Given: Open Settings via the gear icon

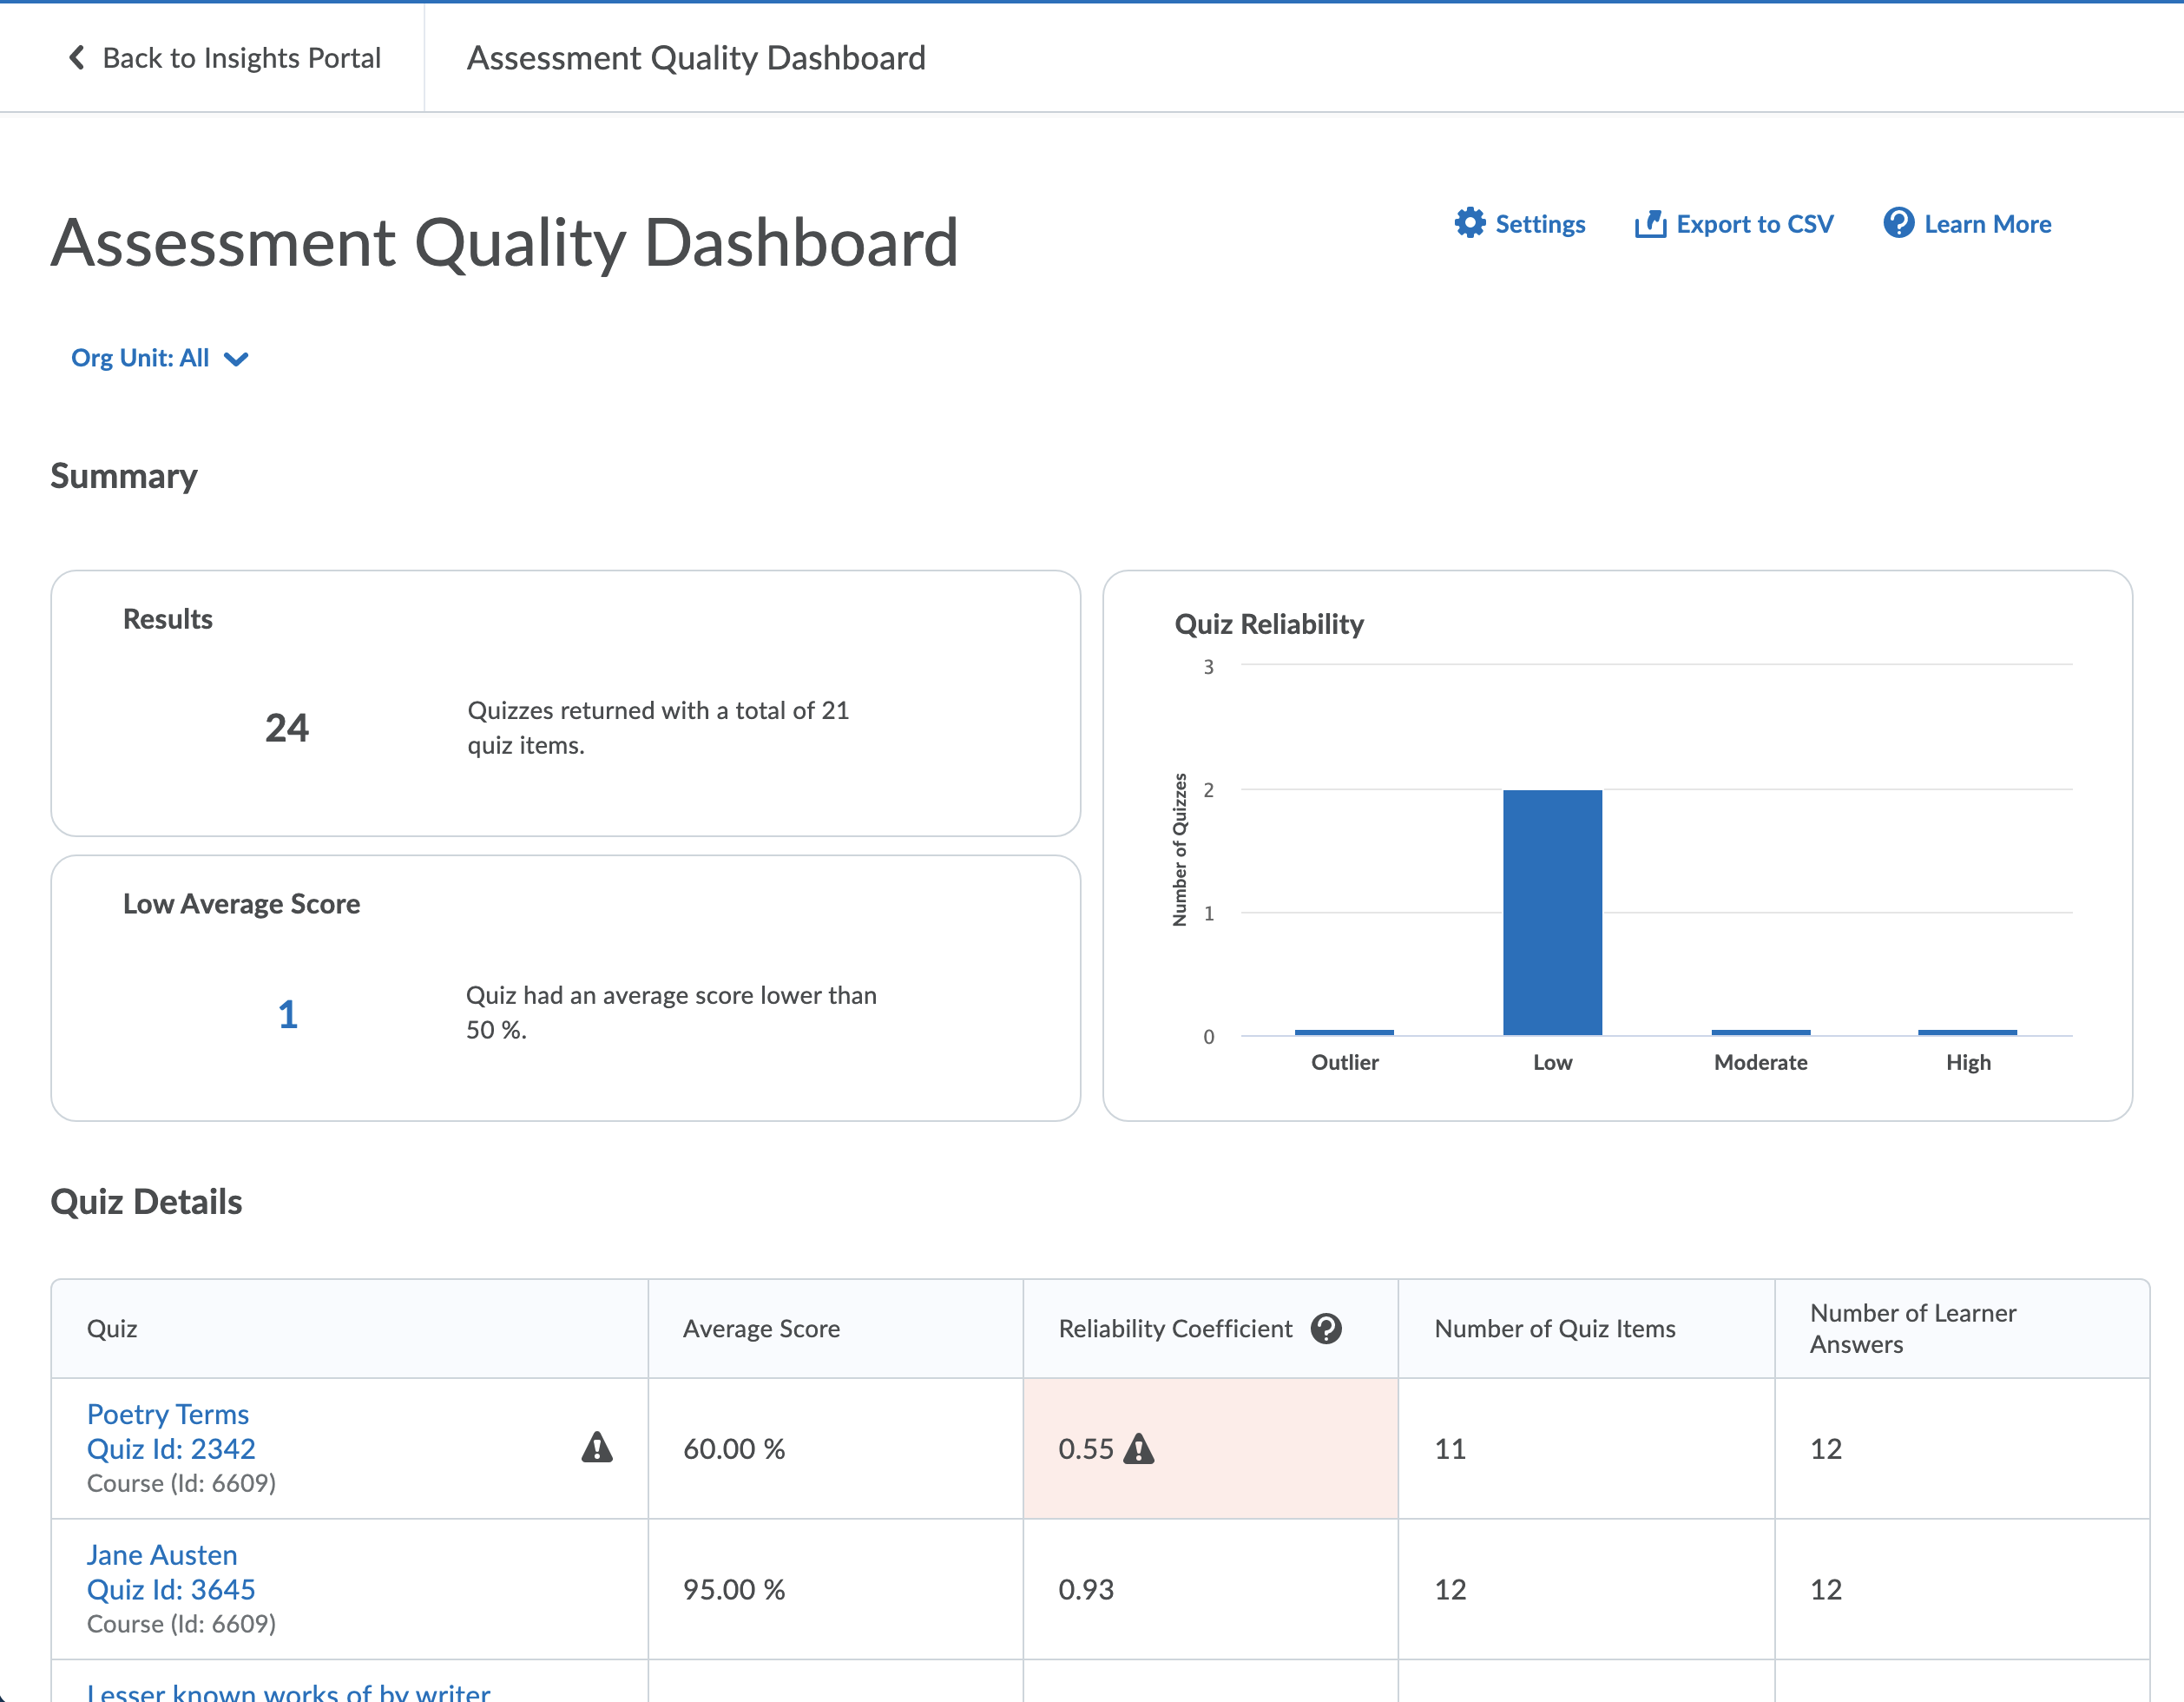Looking at the screenshot, I should click(1469, 223).
